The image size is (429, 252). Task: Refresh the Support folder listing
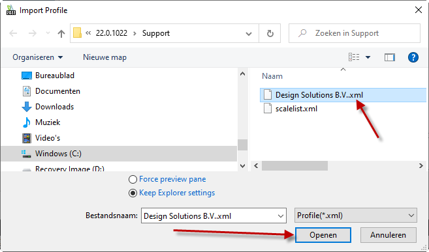(270, 33)
